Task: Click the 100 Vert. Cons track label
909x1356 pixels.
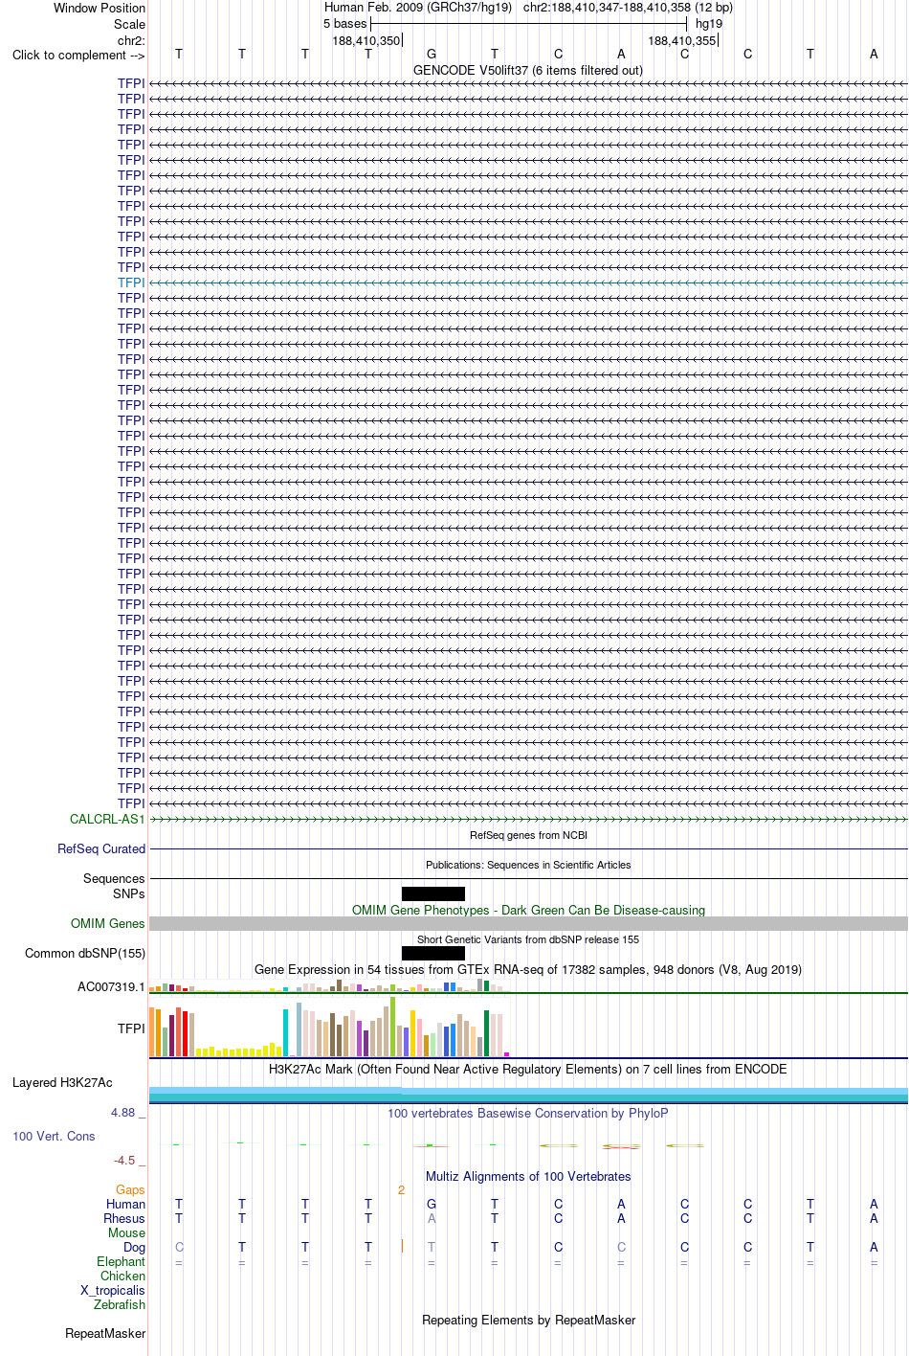Action: pos(54,1136)
